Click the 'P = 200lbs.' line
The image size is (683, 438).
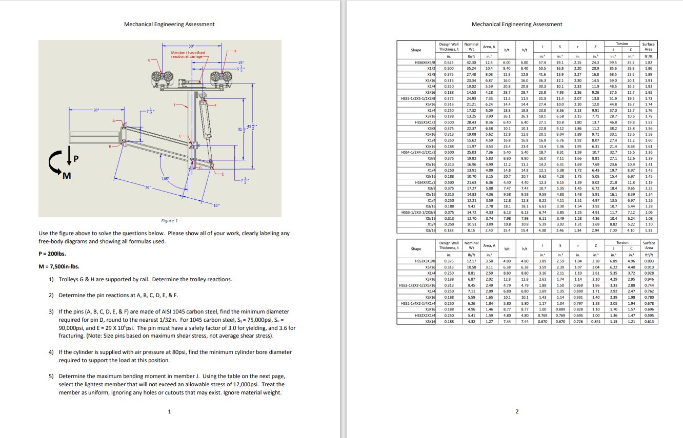click(52, 254)
